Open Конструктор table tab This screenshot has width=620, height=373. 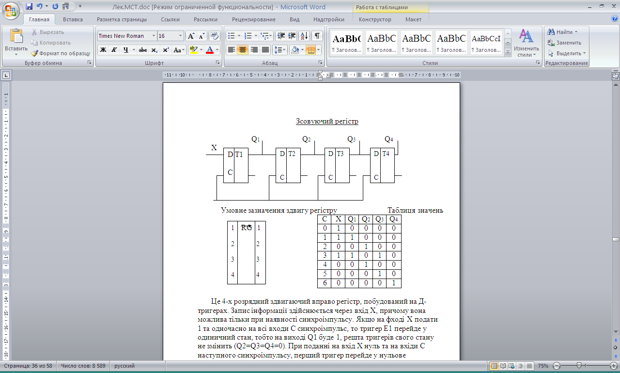click(375, 19)
